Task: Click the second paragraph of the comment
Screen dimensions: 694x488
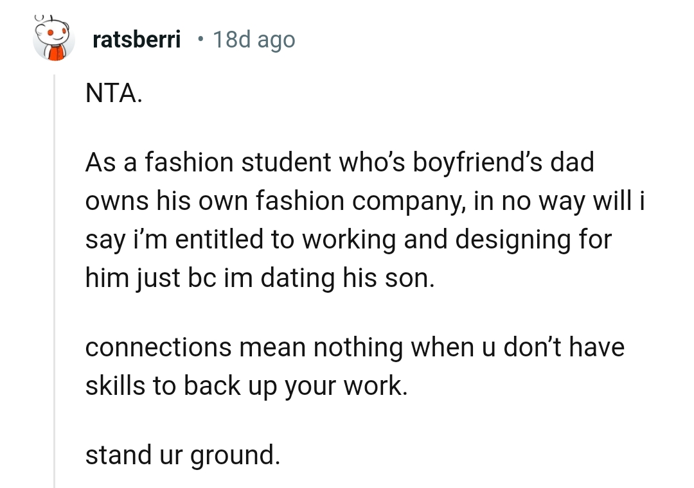Action: click(x=353, y=220)
